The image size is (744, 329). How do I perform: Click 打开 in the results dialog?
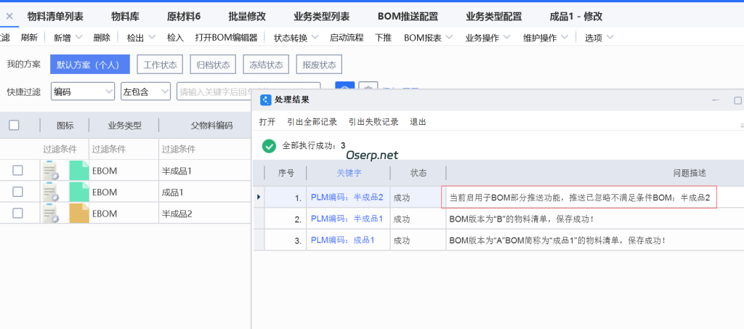(x=267, y=122)
